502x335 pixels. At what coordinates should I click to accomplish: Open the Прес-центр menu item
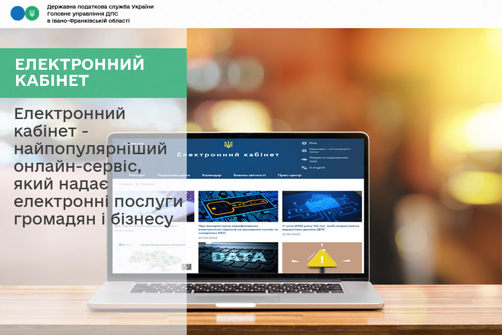[x=289, y=175]
